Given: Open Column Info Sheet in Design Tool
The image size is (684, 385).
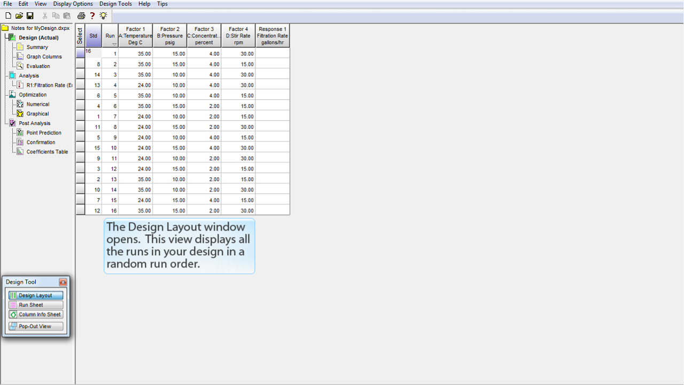Looking at the screenshot, I should pyautogui.click(x=36, y=315).
